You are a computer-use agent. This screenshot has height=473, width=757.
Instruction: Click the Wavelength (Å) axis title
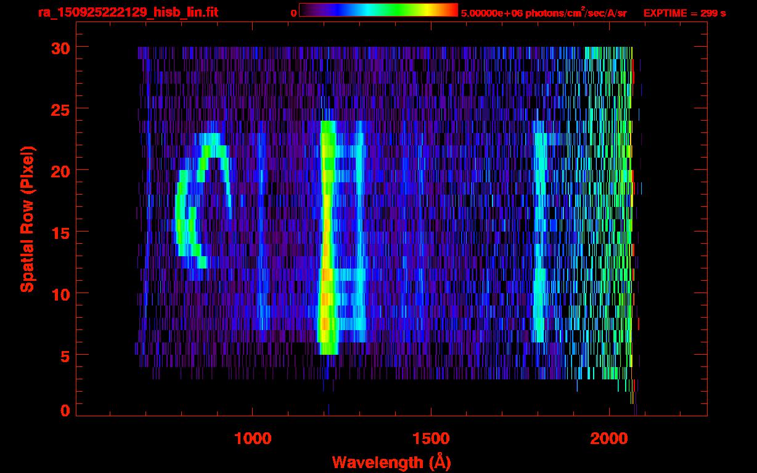pos(390,462)
